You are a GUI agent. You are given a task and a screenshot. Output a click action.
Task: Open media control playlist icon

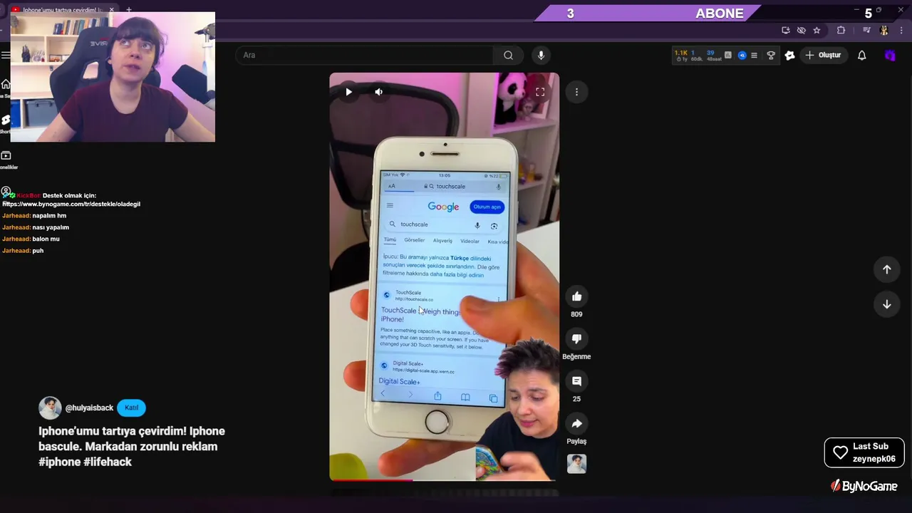click(866, 30)
